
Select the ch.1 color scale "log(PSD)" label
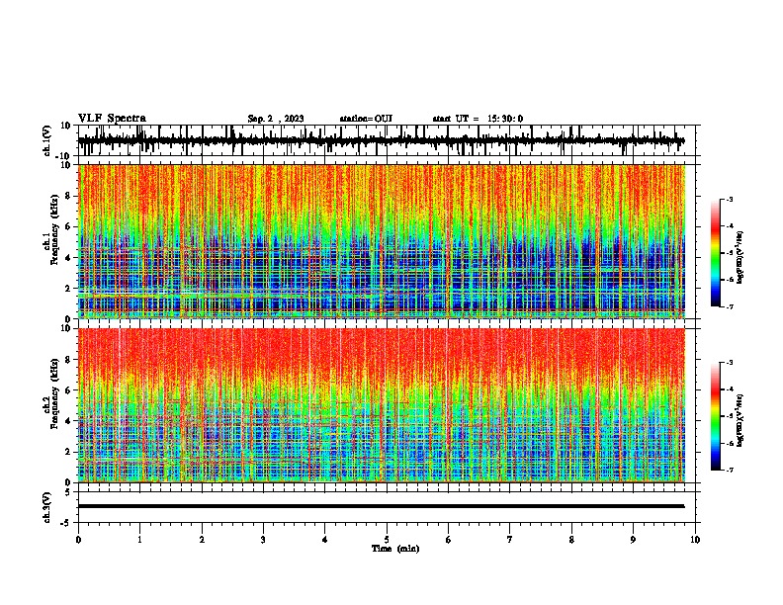click(739, 257)
